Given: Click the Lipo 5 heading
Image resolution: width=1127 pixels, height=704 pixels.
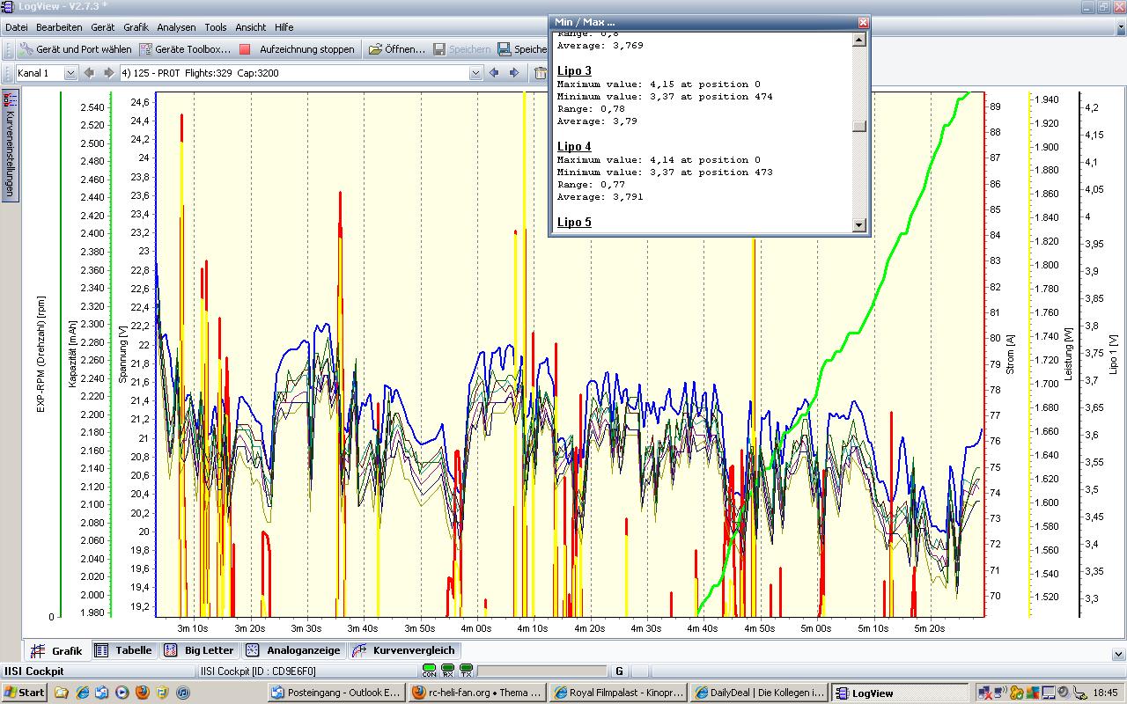Looking at the screenshot, I should 574,222.
